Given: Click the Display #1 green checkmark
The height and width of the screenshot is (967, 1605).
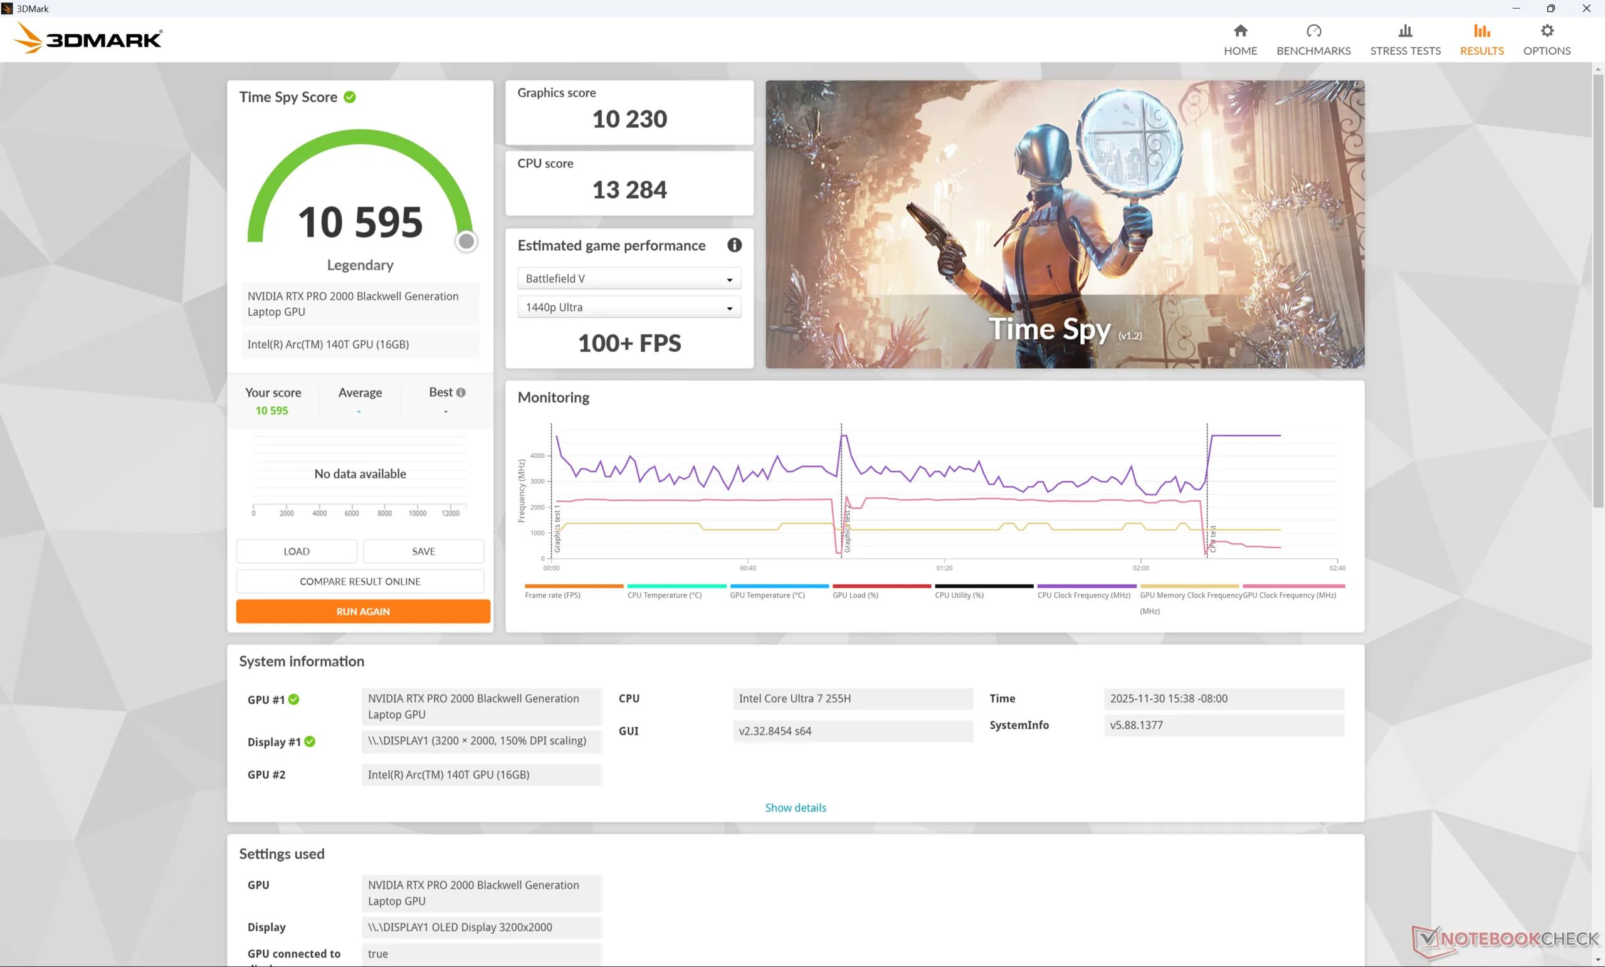Looking at the screenshot, I should point(310,741).
